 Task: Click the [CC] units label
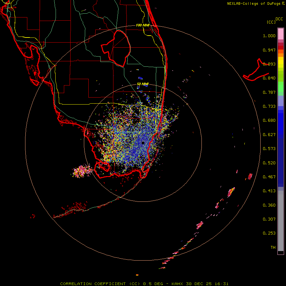click(x=271, y=22)
